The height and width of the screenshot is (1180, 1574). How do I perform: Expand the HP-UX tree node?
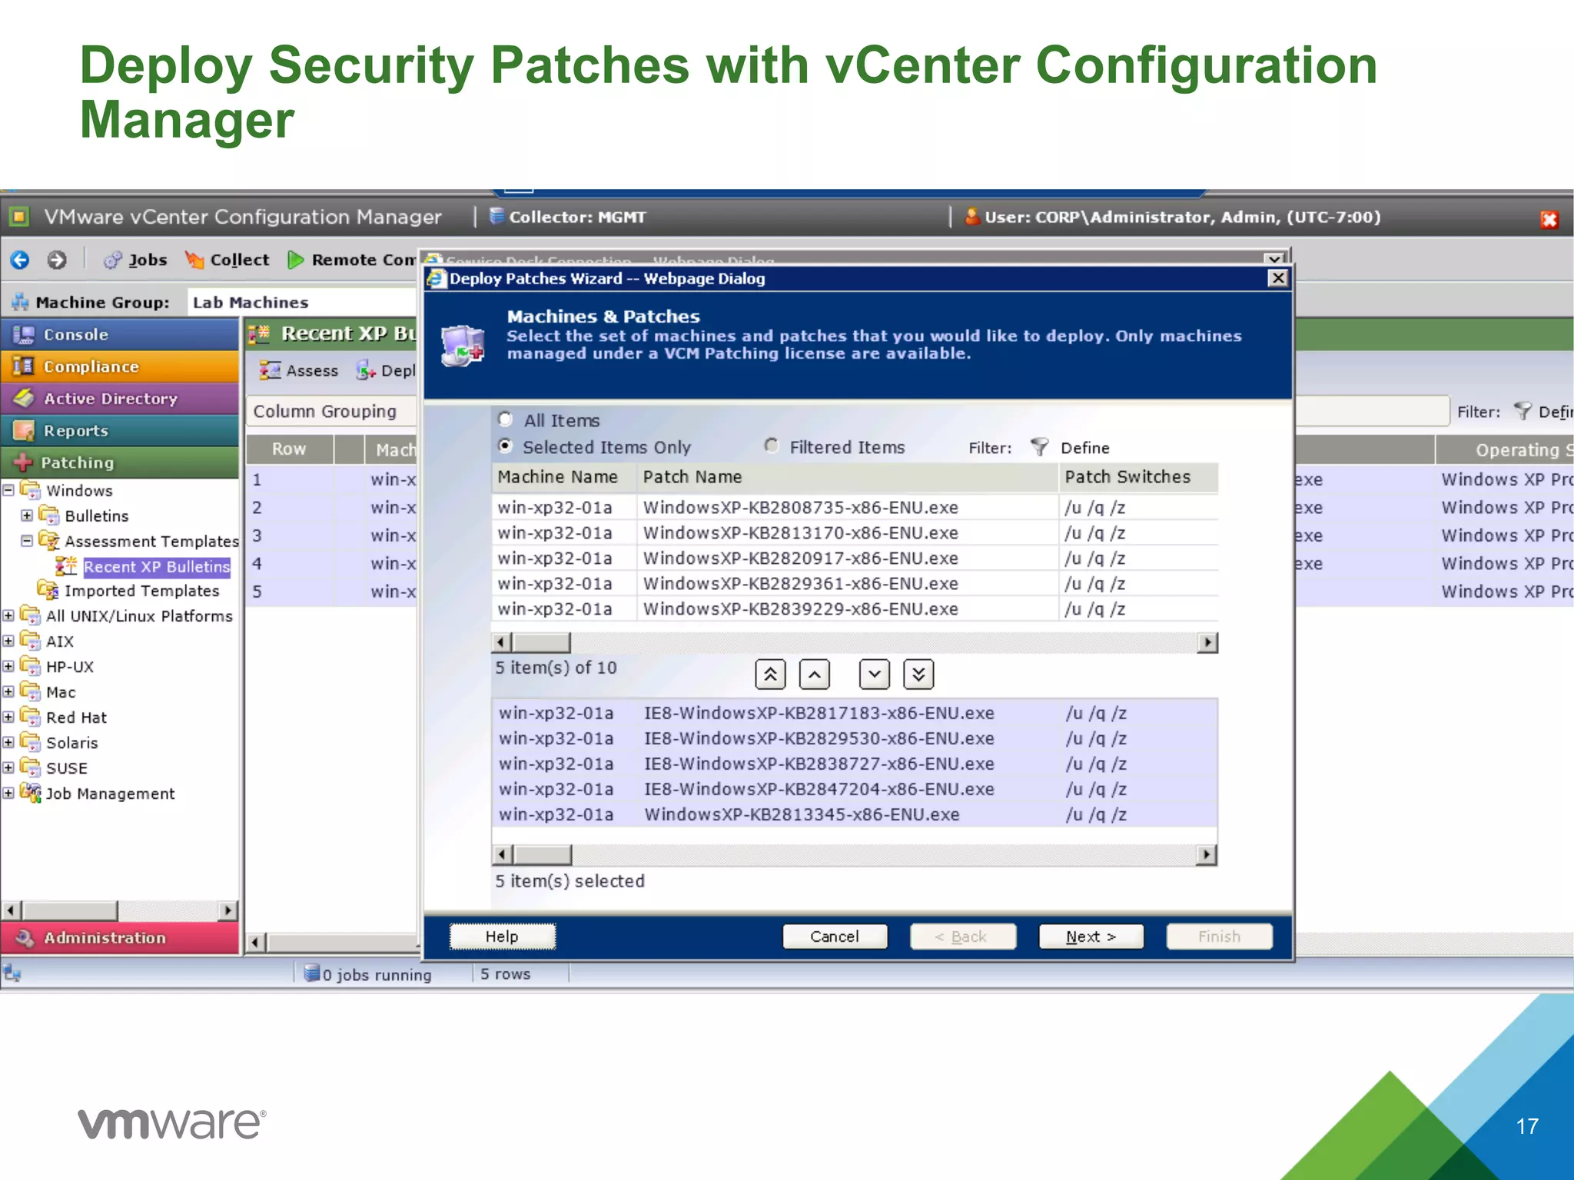pos(8,666)
